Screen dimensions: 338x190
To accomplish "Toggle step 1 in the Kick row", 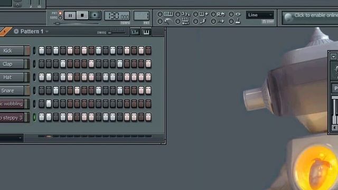I will coord(42,51).
